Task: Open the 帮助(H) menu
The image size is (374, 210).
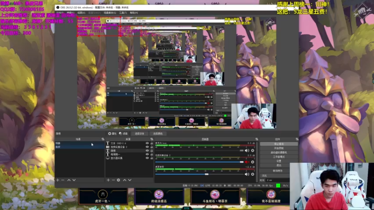Action: [134, 13]
